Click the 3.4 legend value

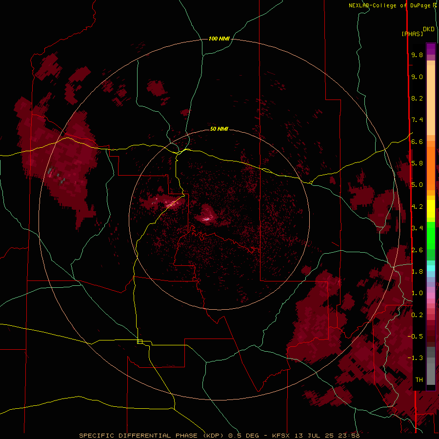pos(417,228)
